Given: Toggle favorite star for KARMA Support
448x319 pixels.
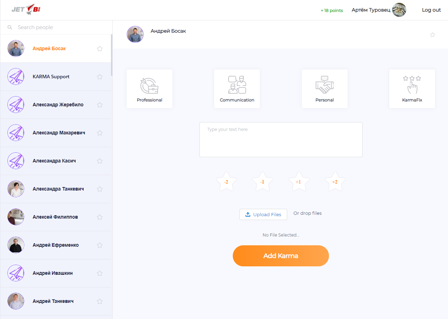Looking at the screenshot, I should [x=100, y=77].
